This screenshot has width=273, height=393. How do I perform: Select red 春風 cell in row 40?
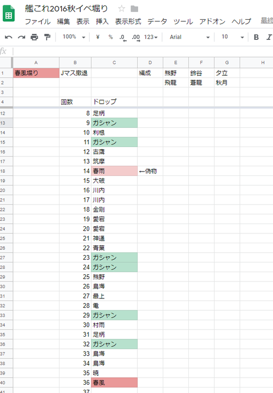pyautogui.click(x=114, y=383)
